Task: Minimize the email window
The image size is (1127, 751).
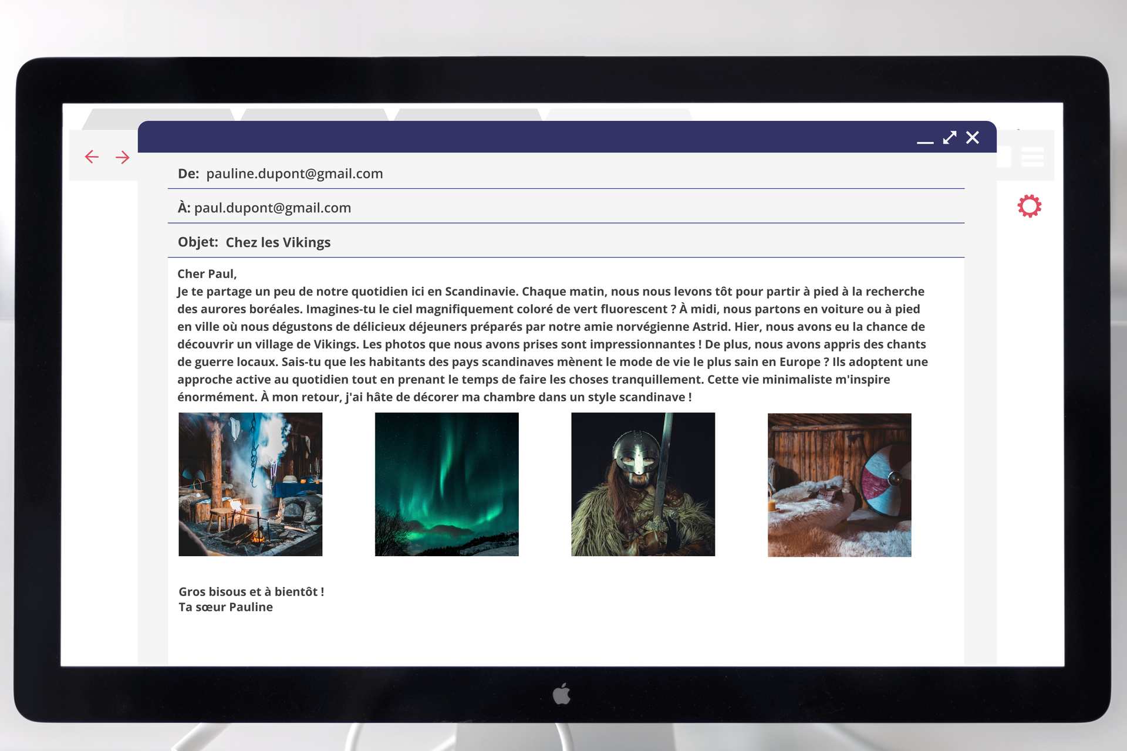Action: [925, 141]
